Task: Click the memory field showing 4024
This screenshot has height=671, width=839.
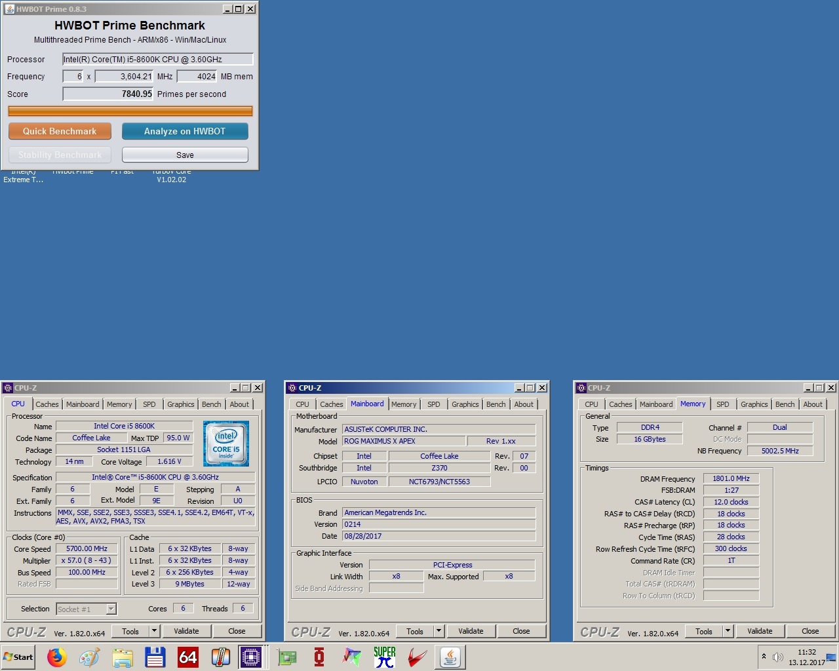Action: [x=197, y=76]
